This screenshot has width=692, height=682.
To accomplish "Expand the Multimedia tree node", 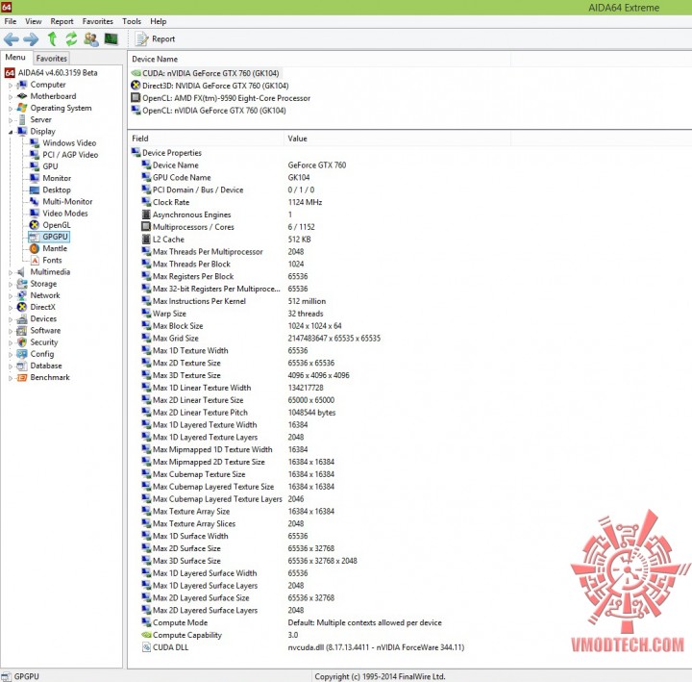I will point(11,272).
